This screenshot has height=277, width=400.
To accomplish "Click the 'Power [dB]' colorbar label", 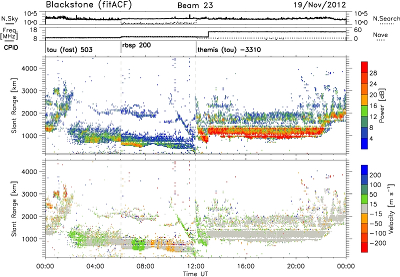I will pyautogui.click(x=381, y=105).
